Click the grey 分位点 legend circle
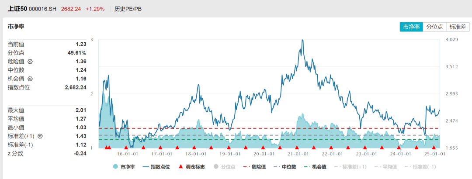The width and height of the screenshot is (472, 179). pyautogui.click(x=215, y=166)
